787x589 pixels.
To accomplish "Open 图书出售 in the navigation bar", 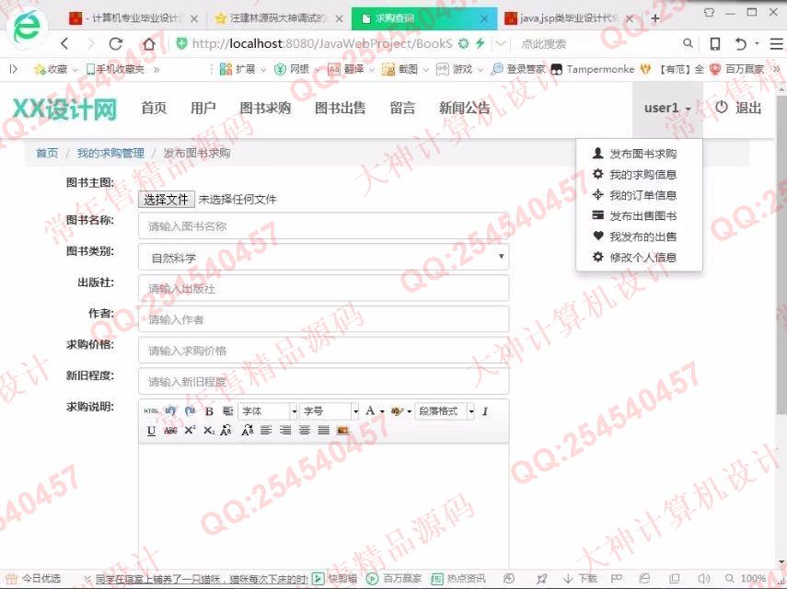I will coord(340,108).
